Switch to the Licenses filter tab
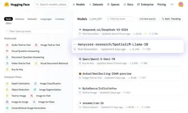The image size is (188, 113). [60, 19]
